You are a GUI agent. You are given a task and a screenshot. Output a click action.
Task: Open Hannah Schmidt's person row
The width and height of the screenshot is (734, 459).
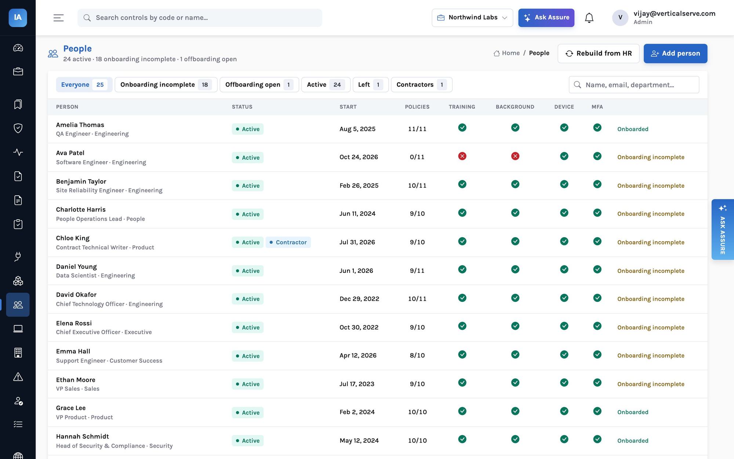377,441
